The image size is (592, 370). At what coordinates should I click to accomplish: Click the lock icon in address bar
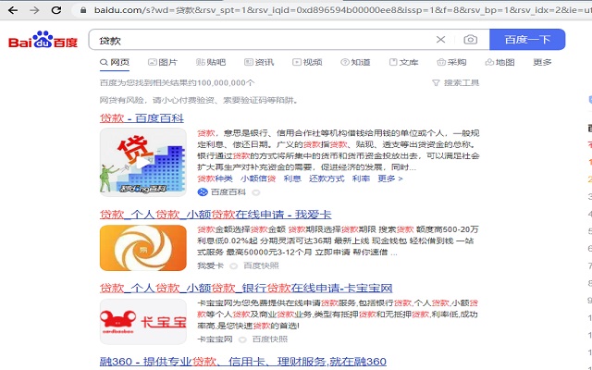click(83, 10)
